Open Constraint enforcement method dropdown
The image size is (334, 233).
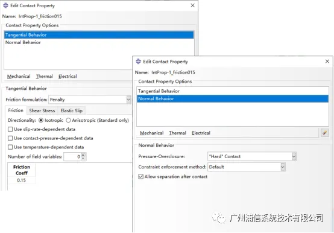pos(283,167)
